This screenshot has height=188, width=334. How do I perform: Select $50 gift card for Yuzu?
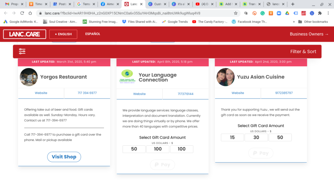coord(280,137)
